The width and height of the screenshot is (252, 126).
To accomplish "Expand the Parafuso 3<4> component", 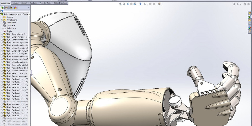I will click(2, 88).
